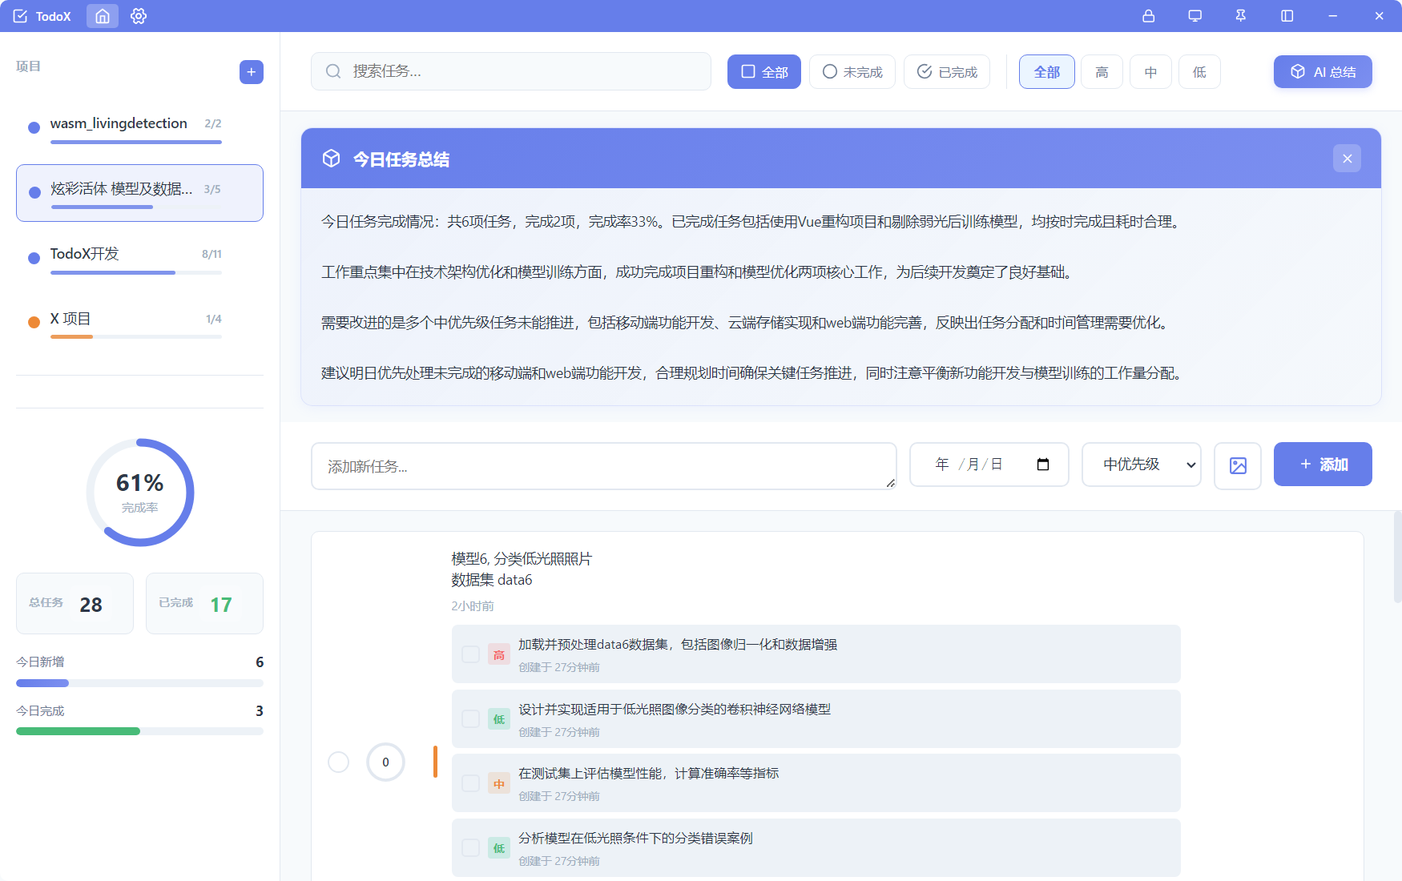Screen dimensions: 1402x881
Task: Switch to the 已完成 filter tab
Action: pos(946,71)
